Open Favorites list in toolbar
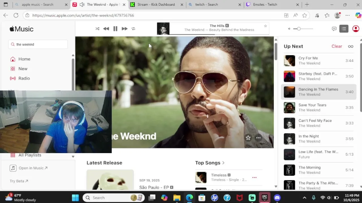 point(327,16)
